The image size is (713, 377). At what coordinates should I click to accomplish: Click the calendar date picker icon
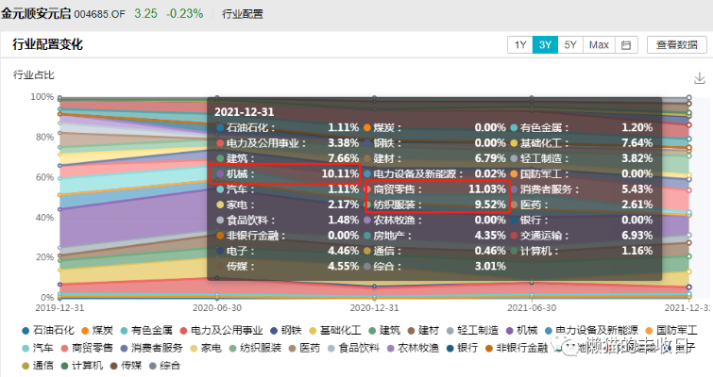(x=626, y=44)
